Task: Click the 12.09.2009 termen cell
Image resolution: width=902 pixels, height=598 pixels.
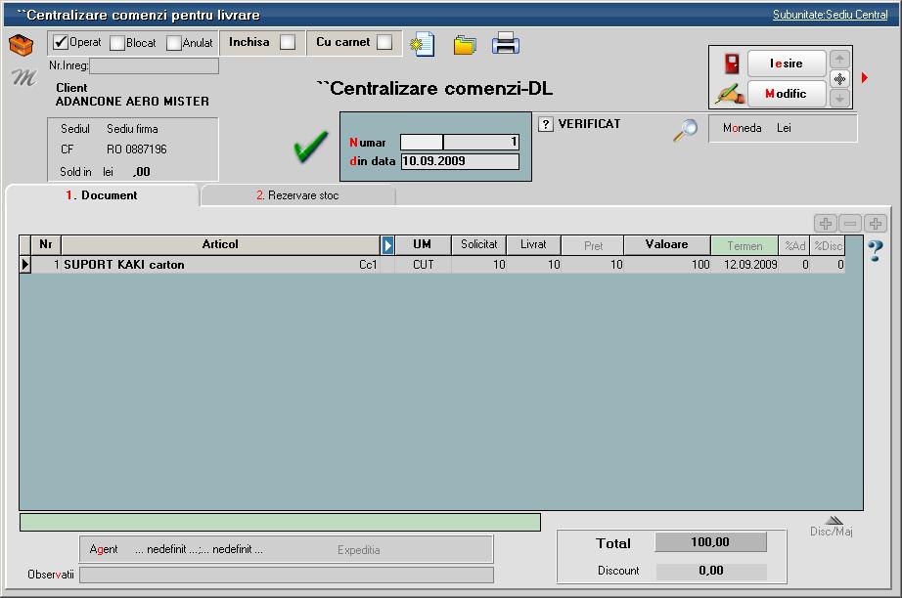Action: click(x=744, y=265)
